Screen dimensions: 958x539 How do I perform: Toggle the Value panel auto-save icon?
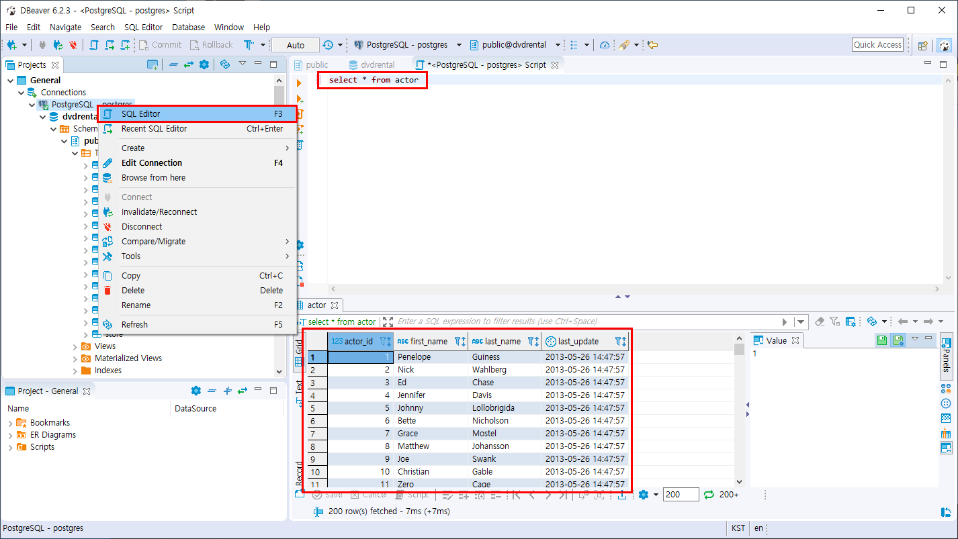[898, 340]
